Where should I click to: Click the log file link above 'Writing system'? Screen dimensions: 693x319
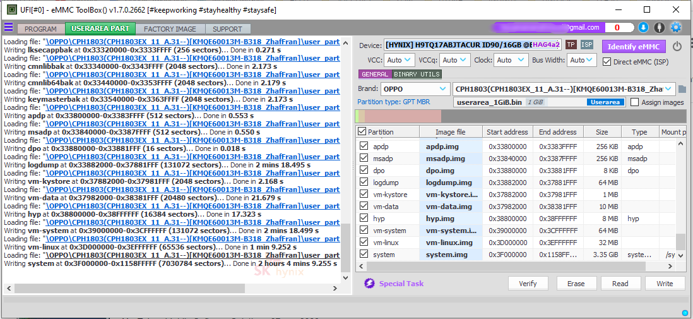191,255
